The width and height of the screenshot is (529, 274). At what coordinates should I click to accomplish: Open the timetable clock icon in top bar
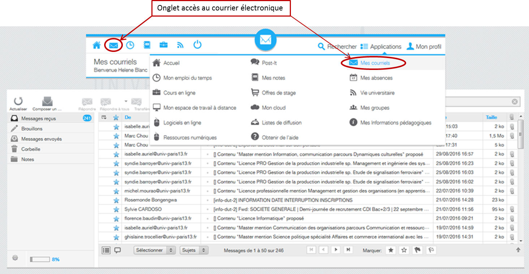coord(130,45)
